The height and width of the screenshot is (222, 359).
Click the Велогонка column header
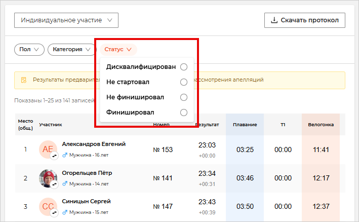[321, 125]
